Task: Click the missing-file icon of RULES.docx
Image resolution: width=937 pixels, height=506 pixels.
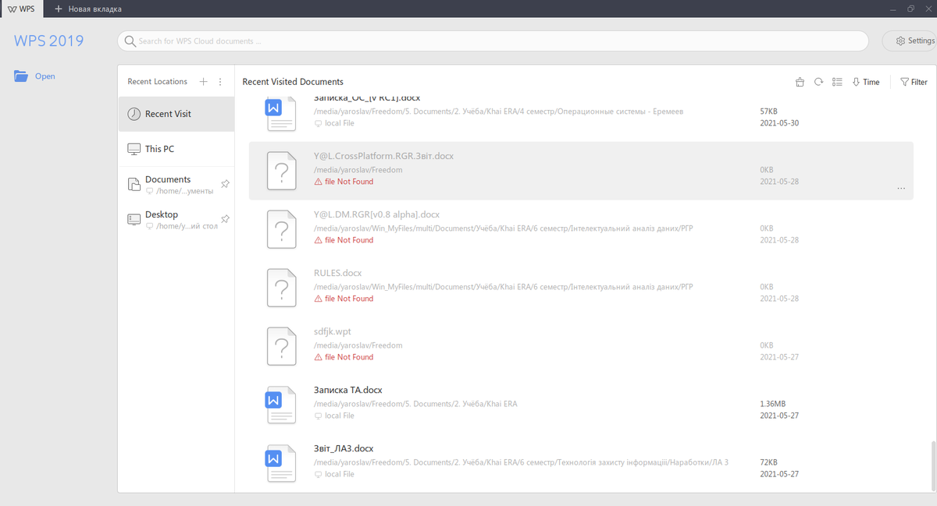Action: click(282, 287)
